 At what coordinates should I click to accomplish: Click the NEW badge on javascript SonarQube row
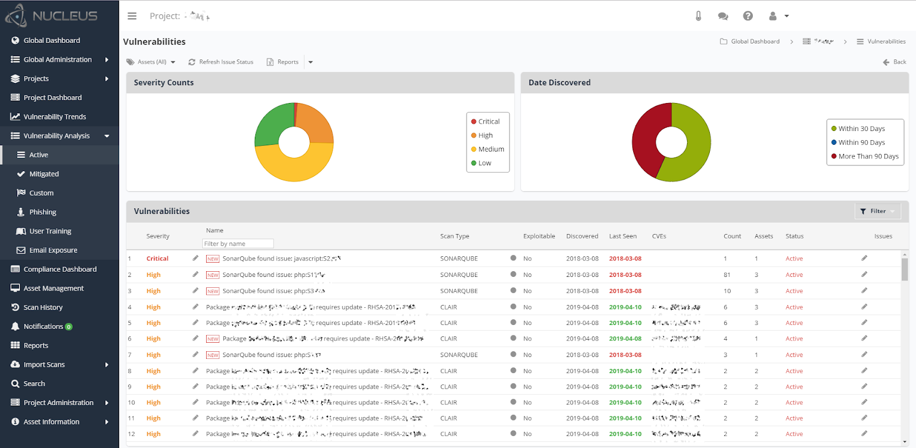pyautogui.click(x=213, y=259)
